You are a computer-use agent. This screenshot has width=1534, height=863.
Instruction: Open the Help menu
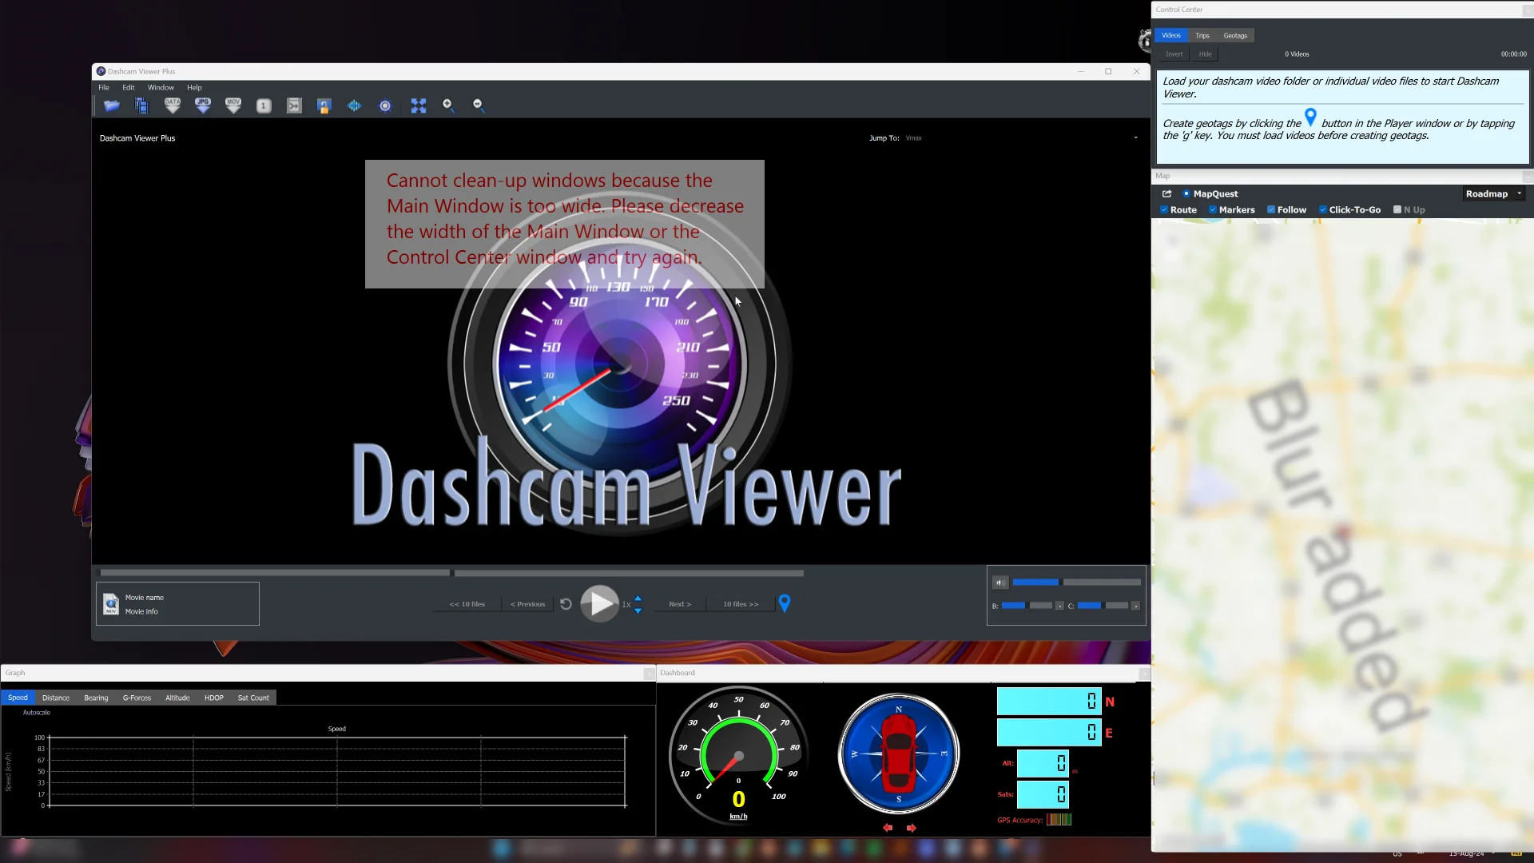pos(194,88)
